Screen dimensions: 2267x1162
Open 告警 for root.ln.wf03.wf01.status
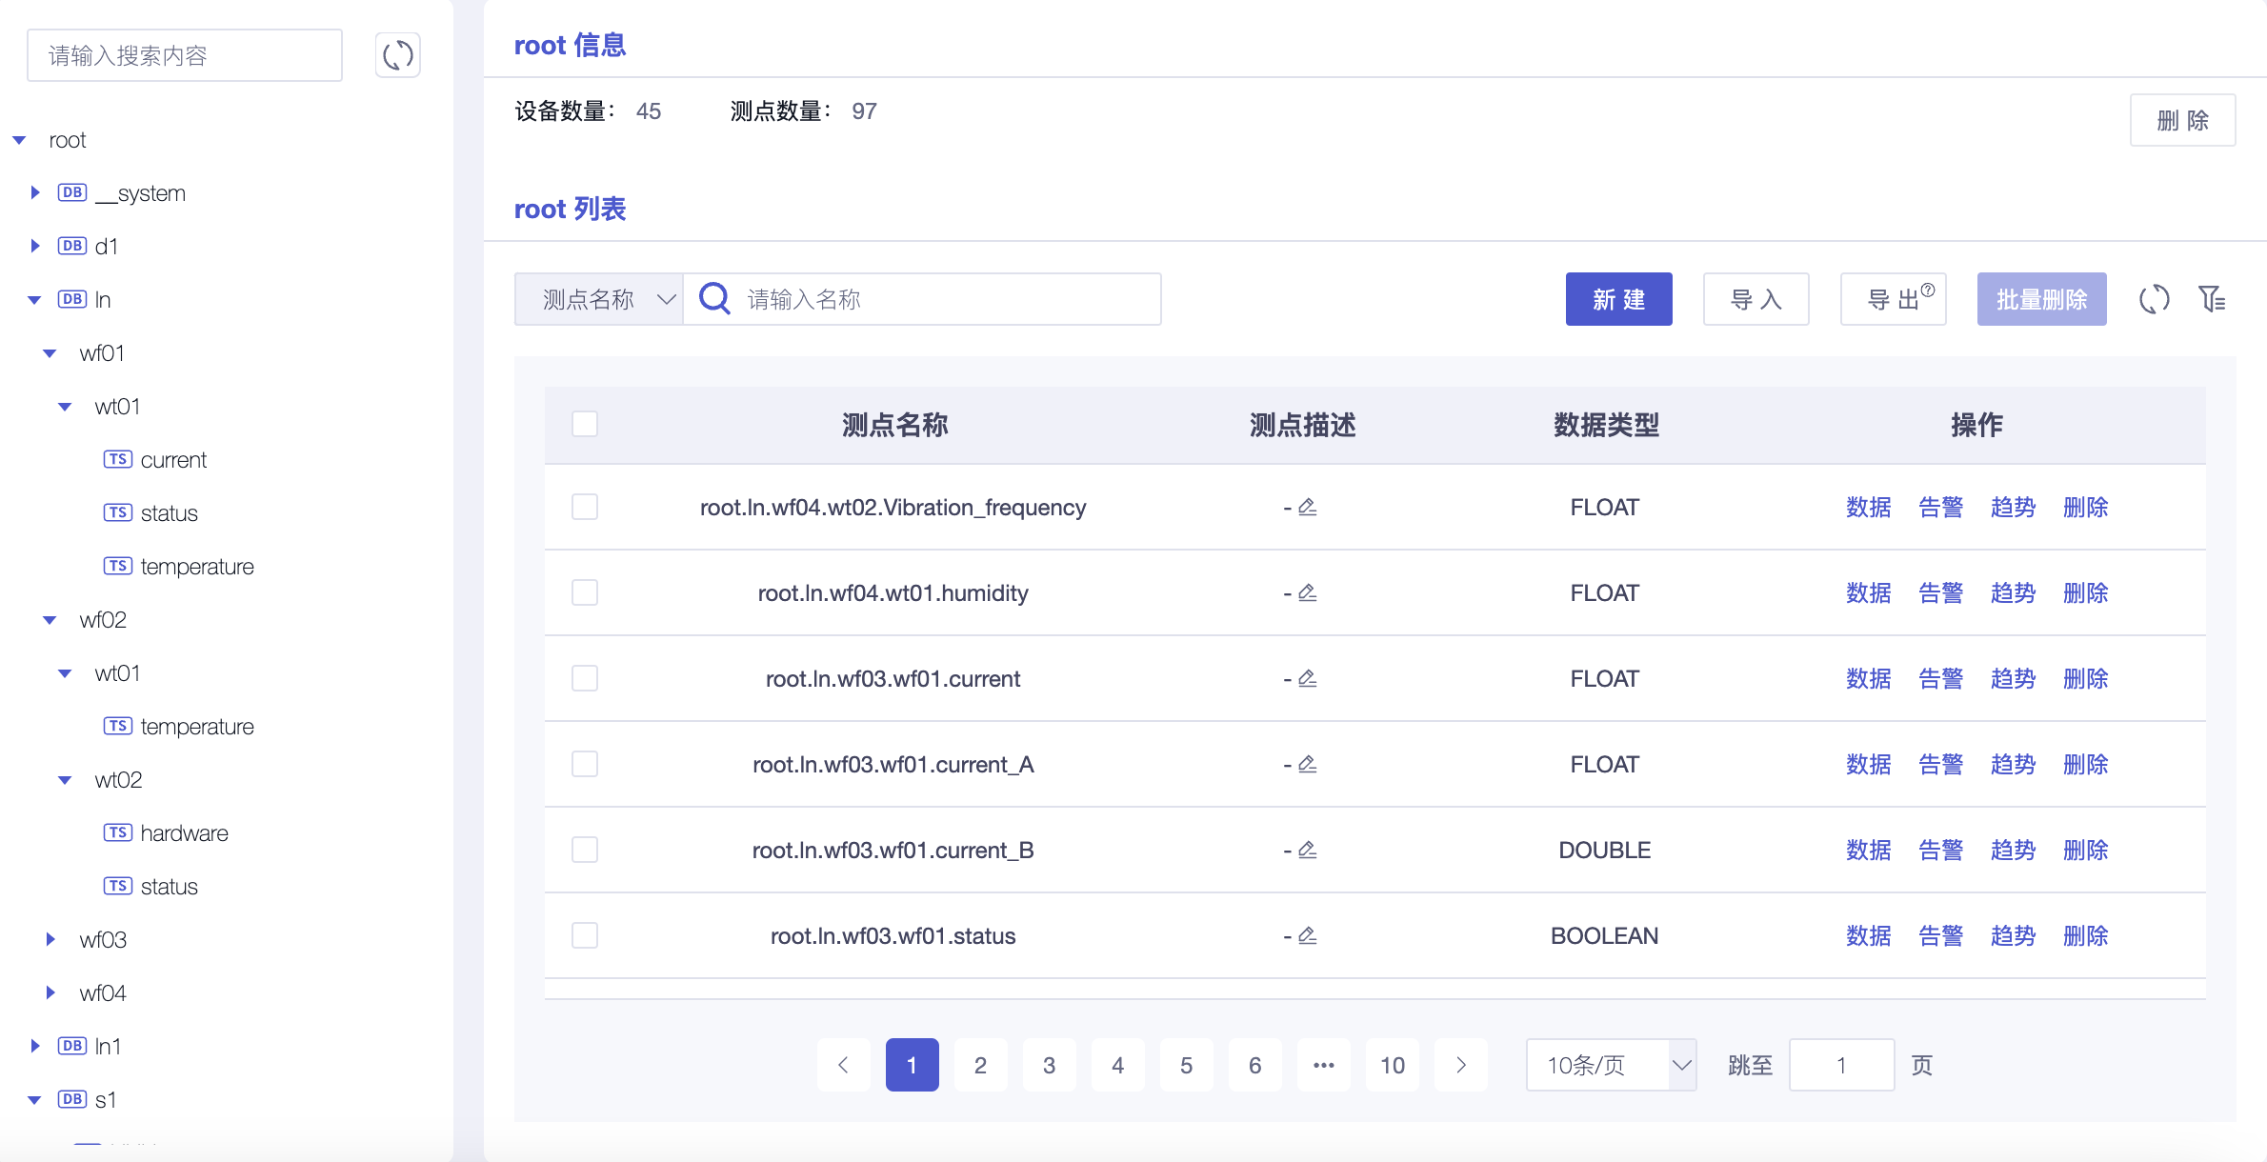1940,935
